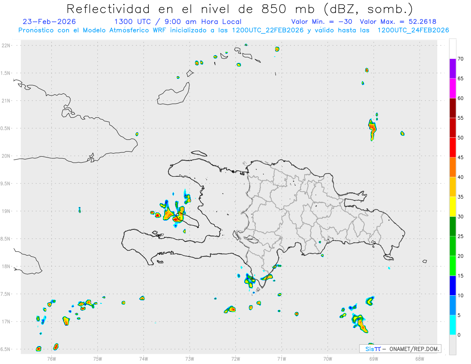Click the '76W' longitude axis label
The image size is (471, 364).
coord(51,359)
